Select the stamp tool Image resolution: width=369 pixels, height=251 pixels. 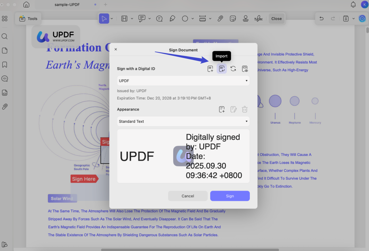246,19
